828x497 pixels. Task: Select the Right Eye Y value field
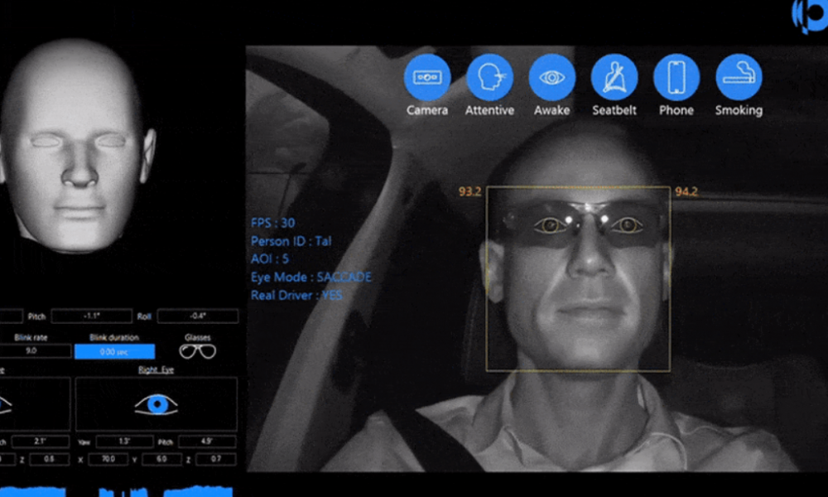coord(162,460)
